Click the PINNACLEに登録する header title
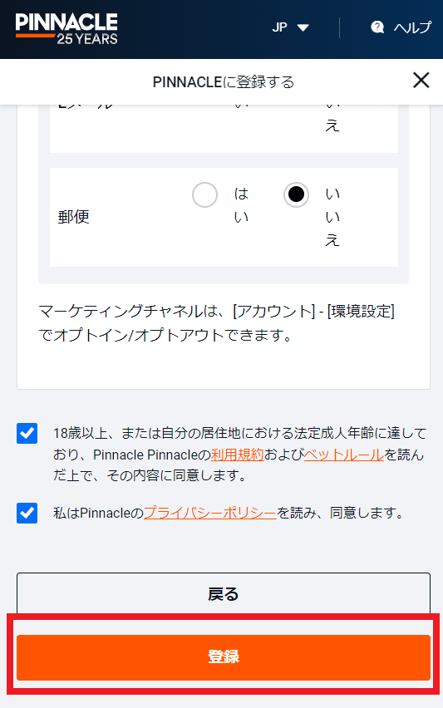Image resolution: width=443 pixels, height=708 pixels. [x=224, y=82]
